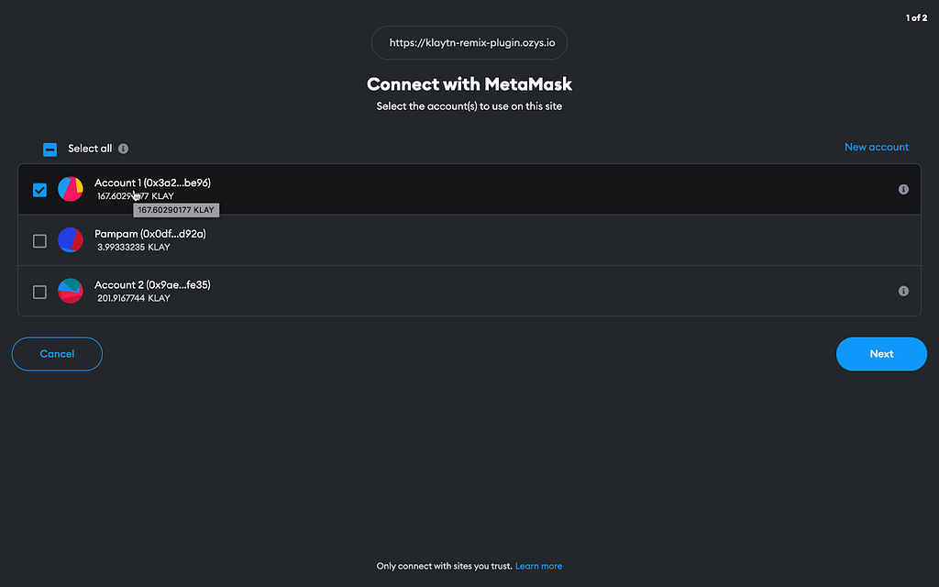Click the 201.9167744 KLAY balance
This screenshot has height=587, width=939.
tap(134, 298)
